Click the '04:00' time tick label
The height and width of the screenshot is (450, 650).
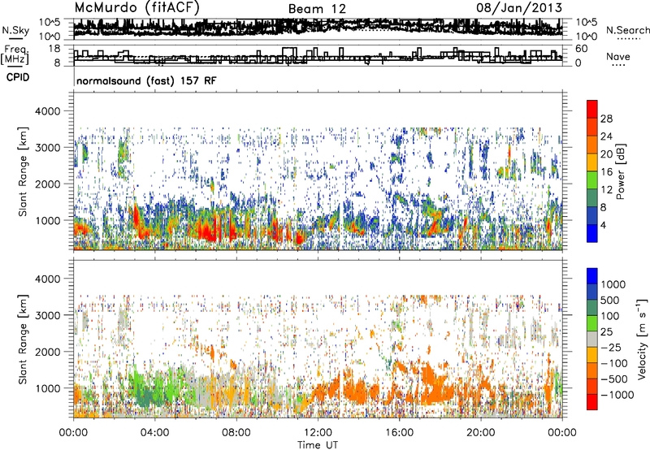point(154,433)
